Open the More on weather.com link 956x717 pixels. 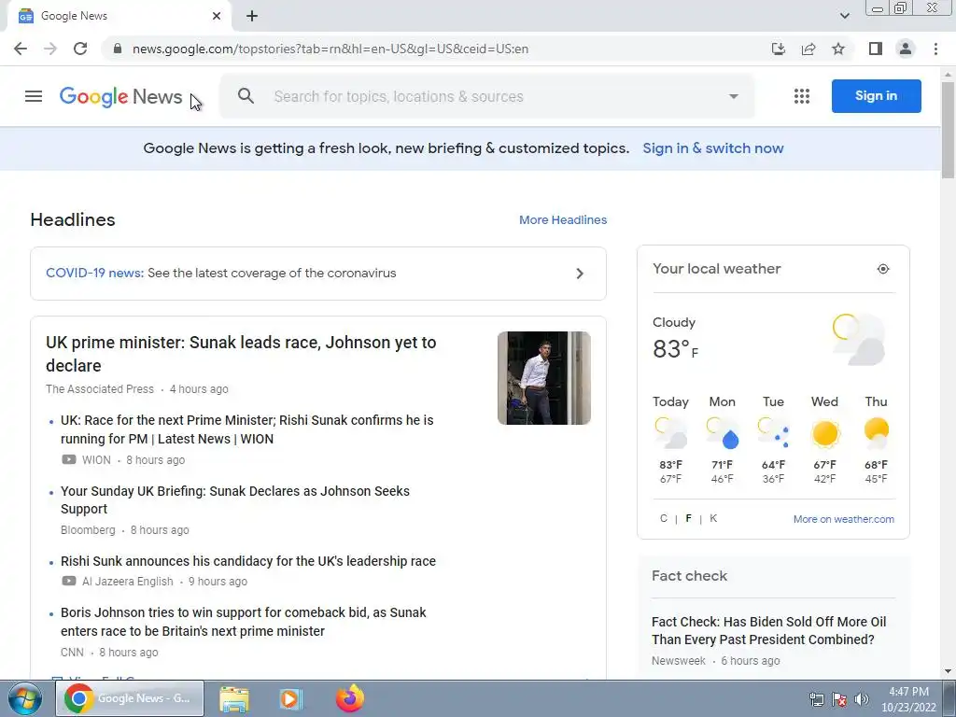843,519
